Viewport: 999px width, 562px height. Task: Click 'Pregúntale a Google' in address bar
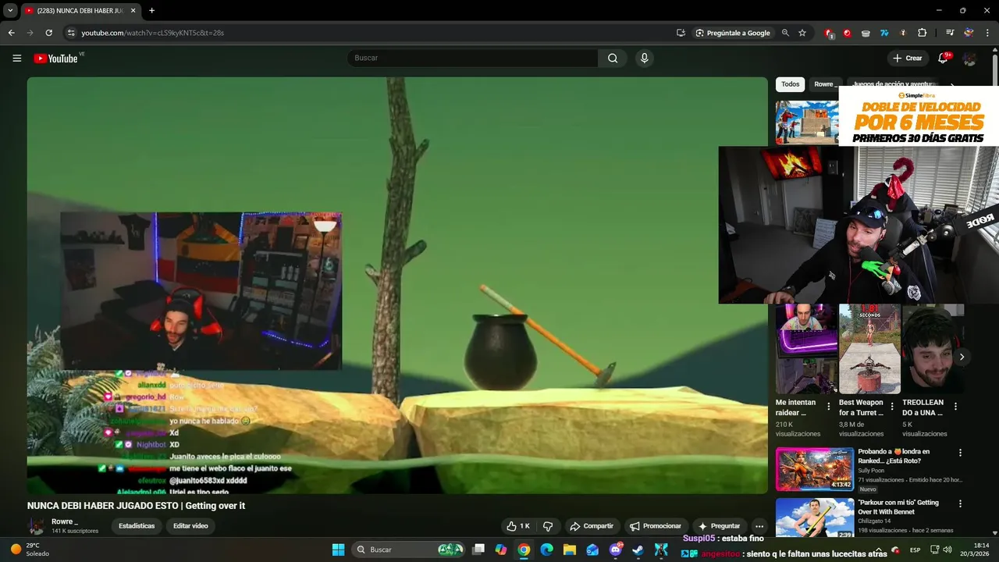tap(733, 33)
